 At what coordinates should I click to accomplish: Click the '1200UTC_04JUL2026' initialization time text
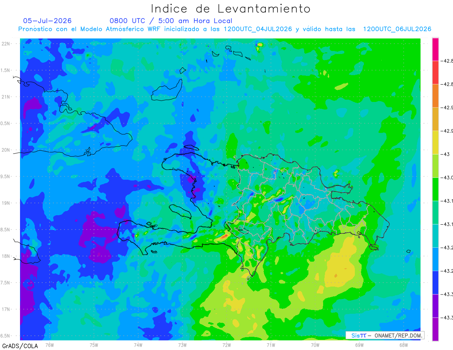[258, 29]
